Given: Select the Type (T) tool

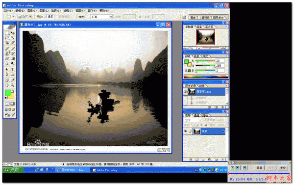Looking at the screenshot, I should point(13,69).
